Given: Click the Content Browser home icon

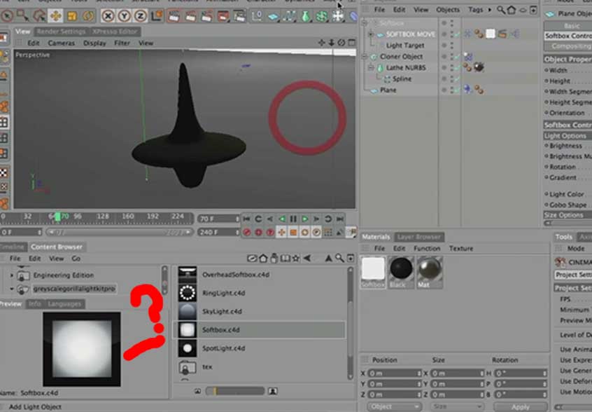Looking at the screenshot, I should pos(263,259).
